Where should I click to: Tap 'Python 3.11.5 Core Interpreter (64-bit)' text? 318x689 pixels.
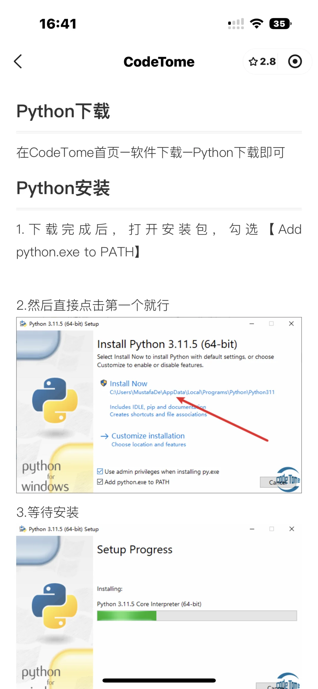coord(149,604)
